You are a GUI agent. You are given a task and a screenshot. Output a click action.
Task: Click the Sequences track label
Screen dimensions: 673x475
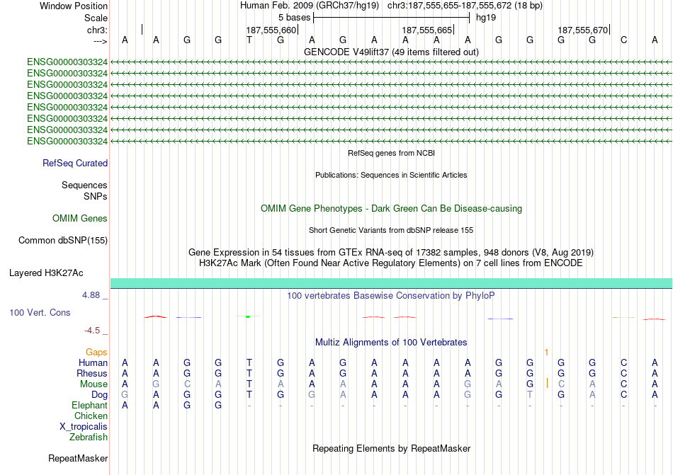84,185
